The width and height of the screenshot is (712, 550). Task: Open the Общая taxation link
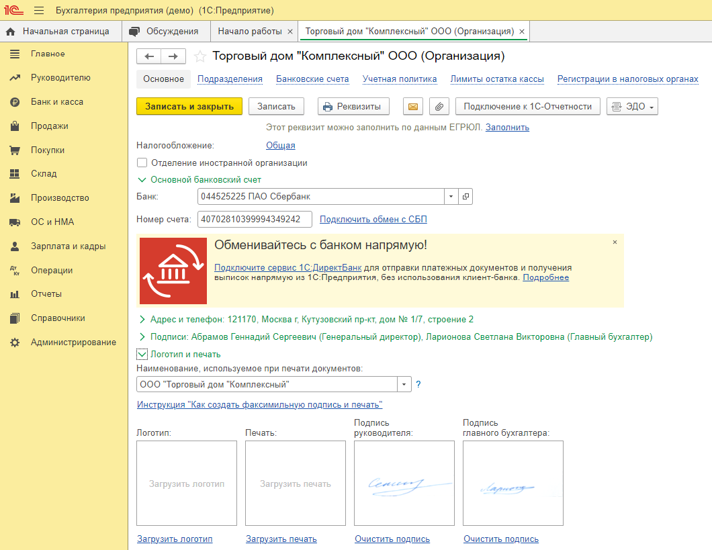[x=281, y=146]
